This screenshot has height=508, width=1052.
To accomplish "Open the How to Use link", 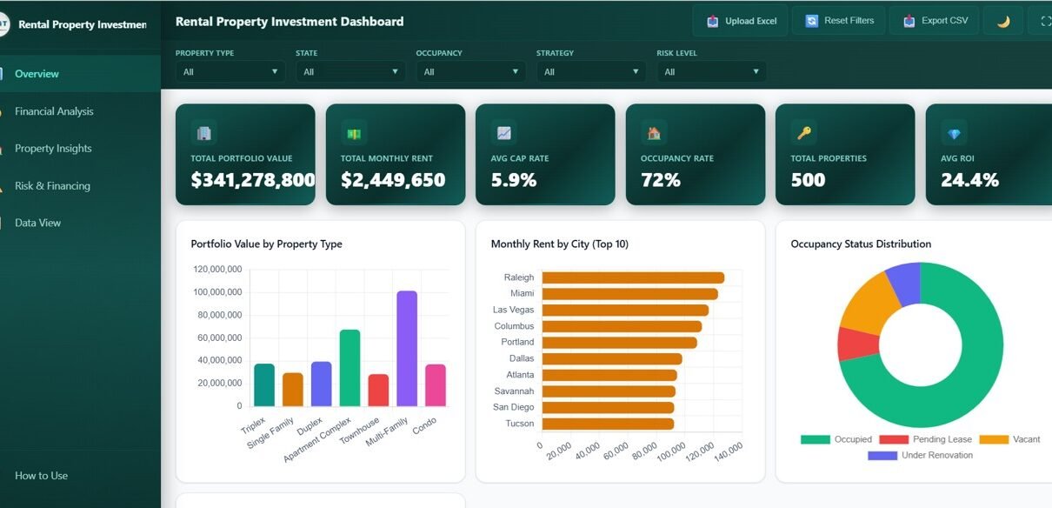I will pyautogui.click(x=41, y=476).
